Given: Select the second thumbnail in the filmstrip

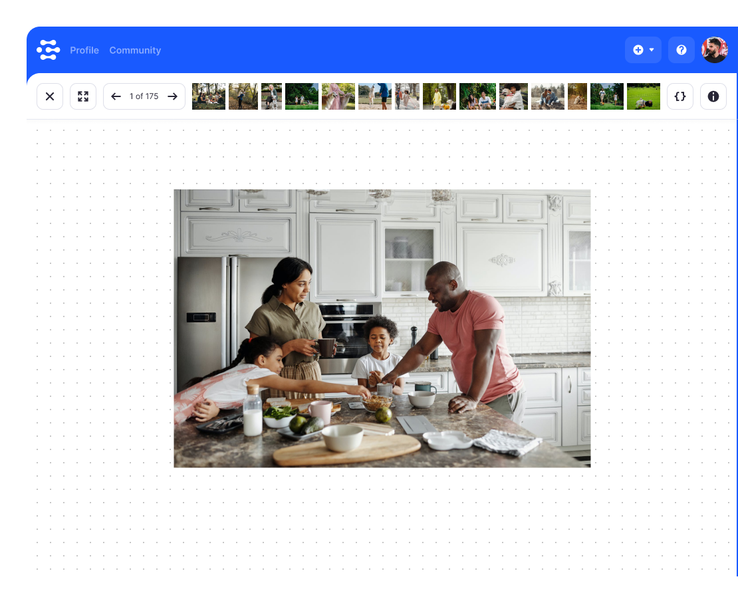Looking at the screenshot, I should [x=243, y=96].
